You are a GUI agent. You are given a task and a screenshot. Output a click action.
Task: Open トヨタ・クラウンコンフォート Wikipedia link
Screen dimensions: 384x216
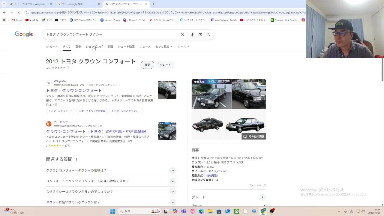point(74,90)
